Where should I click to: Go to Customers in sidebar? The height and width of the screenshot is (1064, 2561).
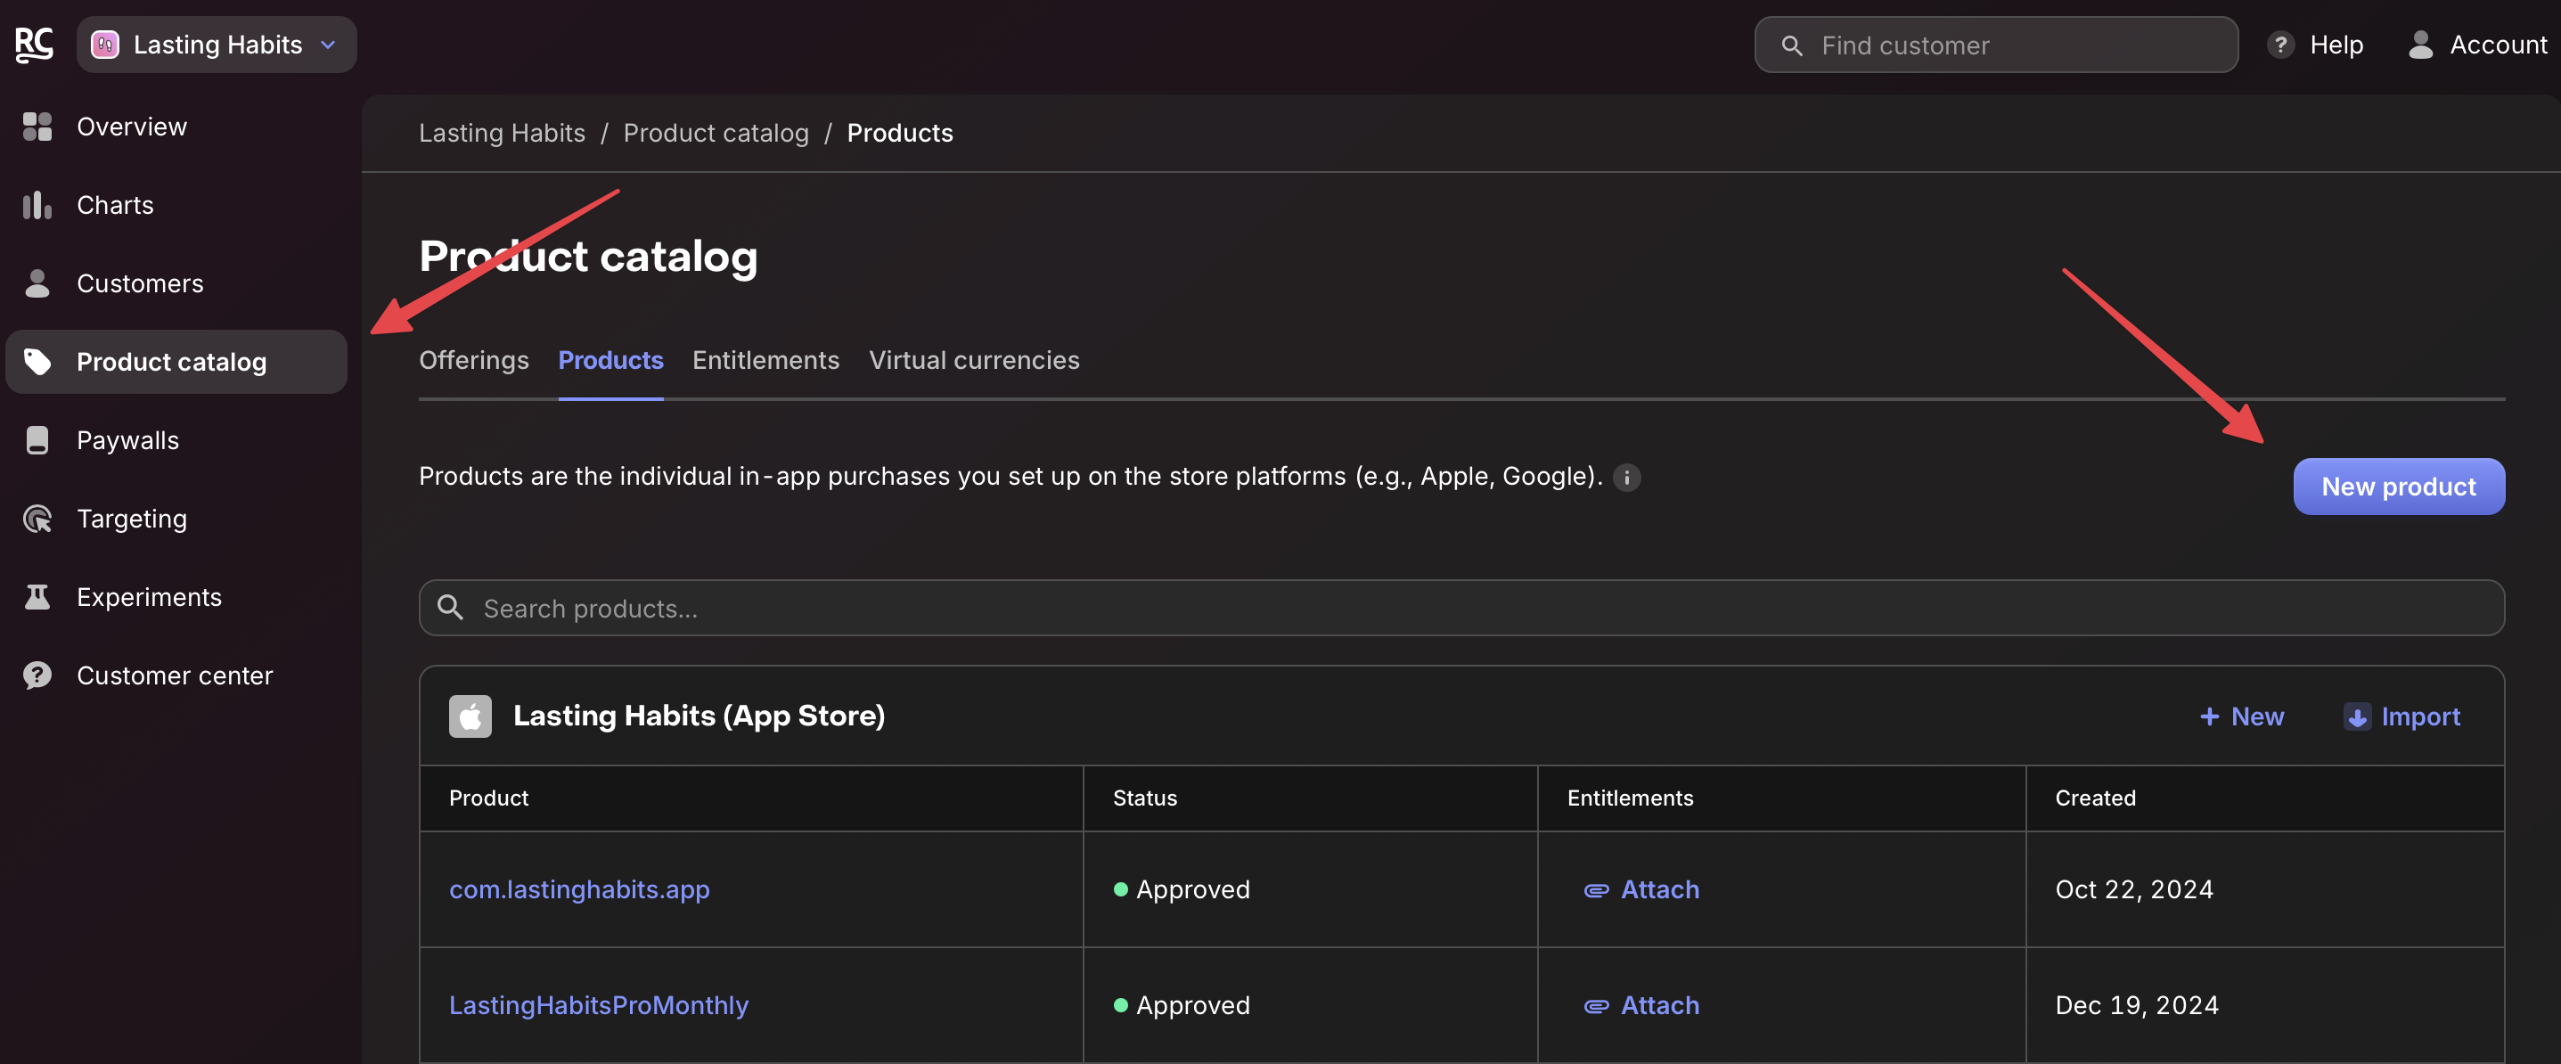(x=139, y=284)
